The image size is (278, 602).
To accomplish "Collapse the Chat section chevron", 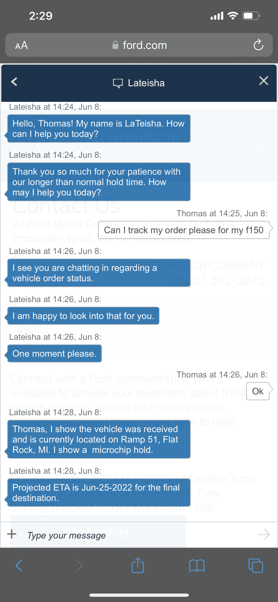I will (x=261, y=328).
